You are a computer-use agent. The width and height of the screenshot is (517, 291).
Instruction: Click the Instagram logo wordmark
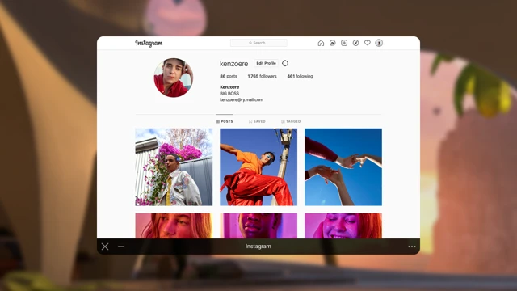(149, 43)
